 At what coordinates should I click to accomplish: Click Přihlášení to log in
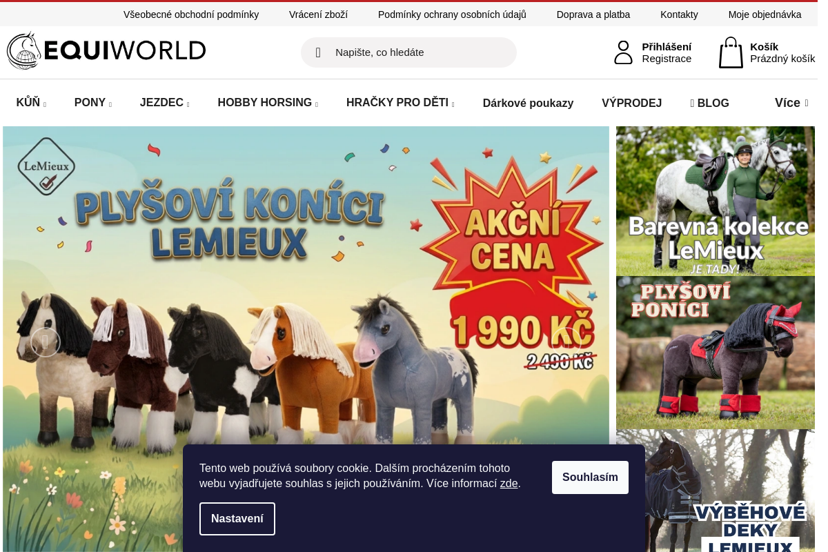click(x=667, y=47)
